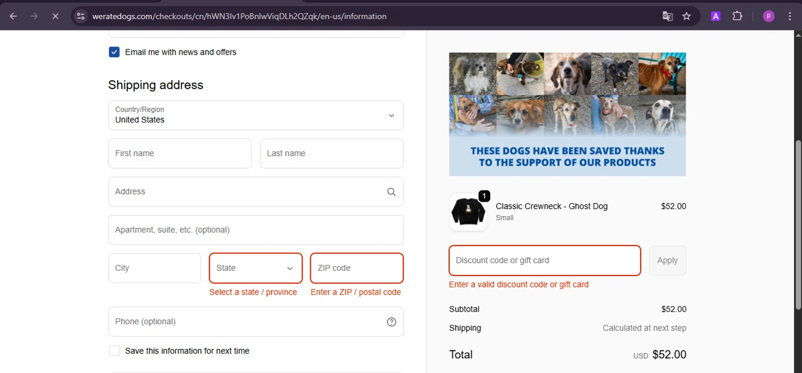802x373 pixels.
Task: Click the browser forward arrow
Action: point(34,16)
